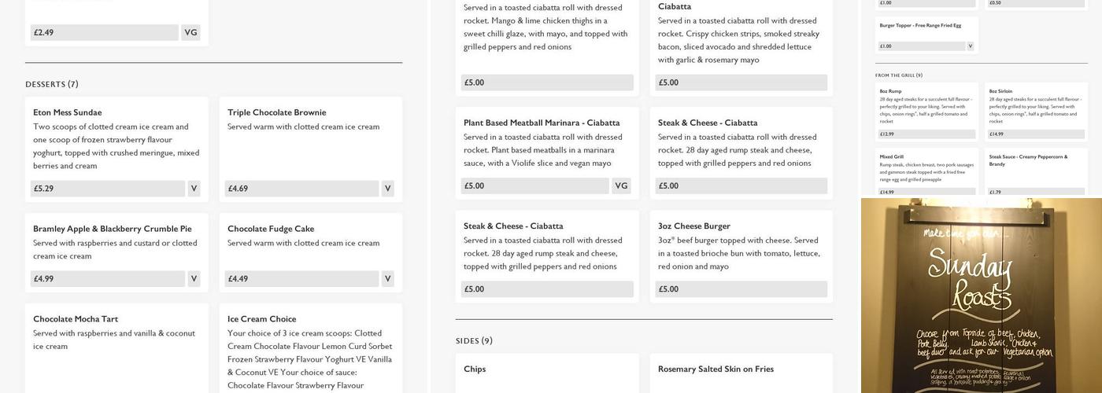
Task: Collapse the Desserts (7) section heading
Action: [x=52, y=84]
